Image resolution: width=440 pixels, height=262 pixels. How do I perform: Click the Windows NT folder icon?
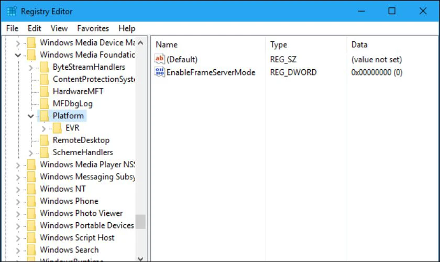pos(31,189)
